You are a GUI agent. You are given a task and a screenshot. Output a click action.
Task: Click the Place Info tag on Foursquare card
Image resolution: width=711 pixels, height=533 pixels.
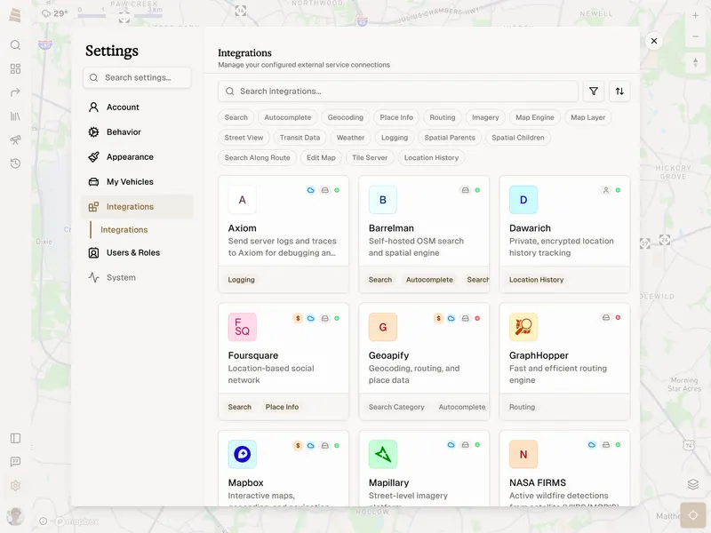coord(282,407)
